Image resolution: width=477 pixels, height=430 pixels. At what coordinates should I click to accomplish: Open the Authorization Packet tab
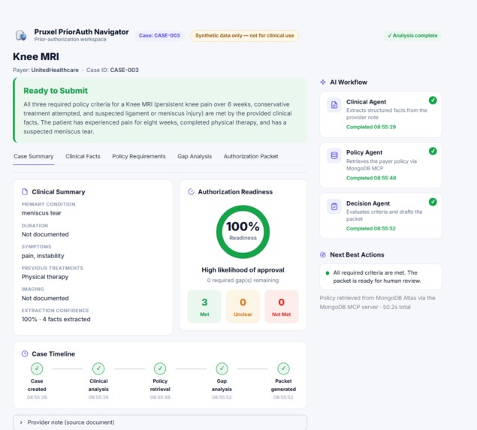point(251,156)
